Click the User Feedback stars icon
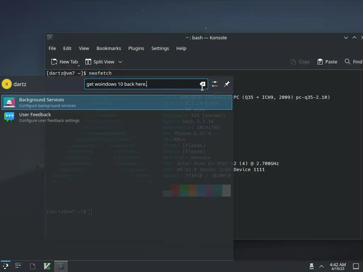This screenshot has width=363, height=272. point(9,117)
